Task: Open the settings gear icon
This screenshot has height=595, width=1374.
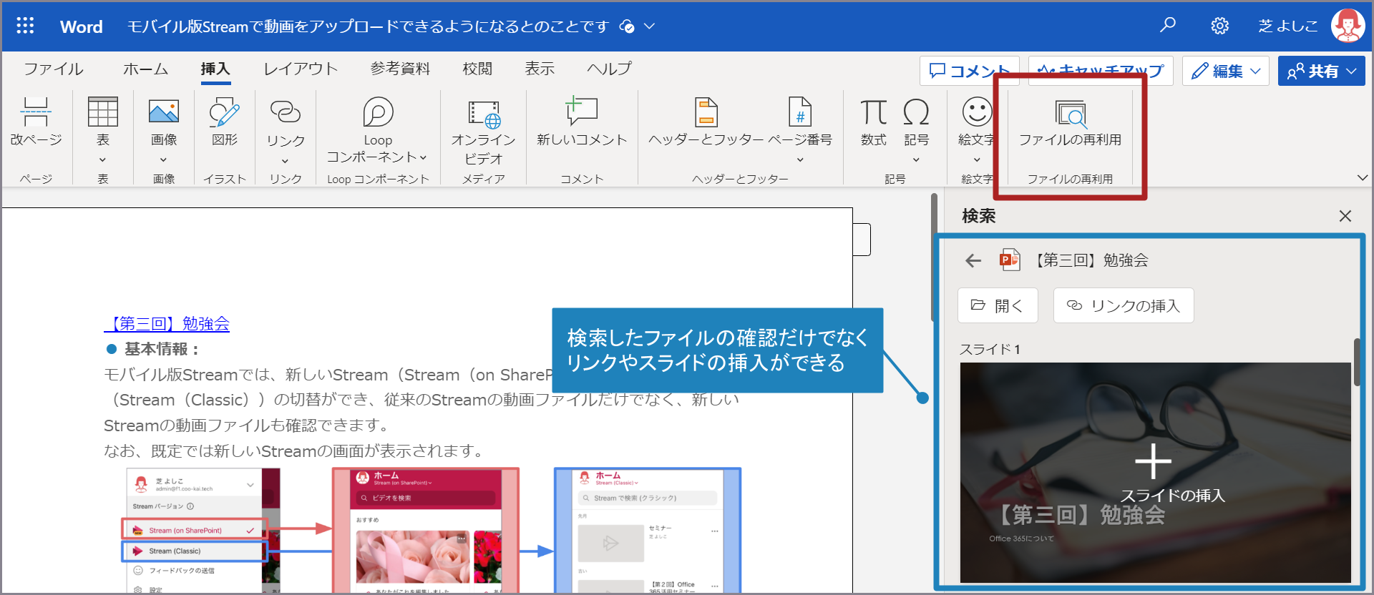Action: 1219,26
